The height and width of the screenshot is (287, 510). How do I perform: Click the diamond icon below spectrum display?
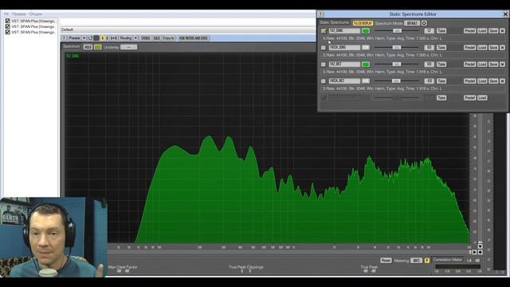pos(480,252)
